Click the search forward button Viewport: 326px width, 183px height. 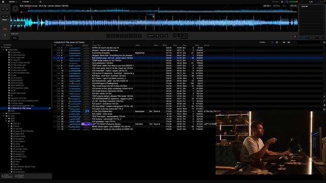7,16
